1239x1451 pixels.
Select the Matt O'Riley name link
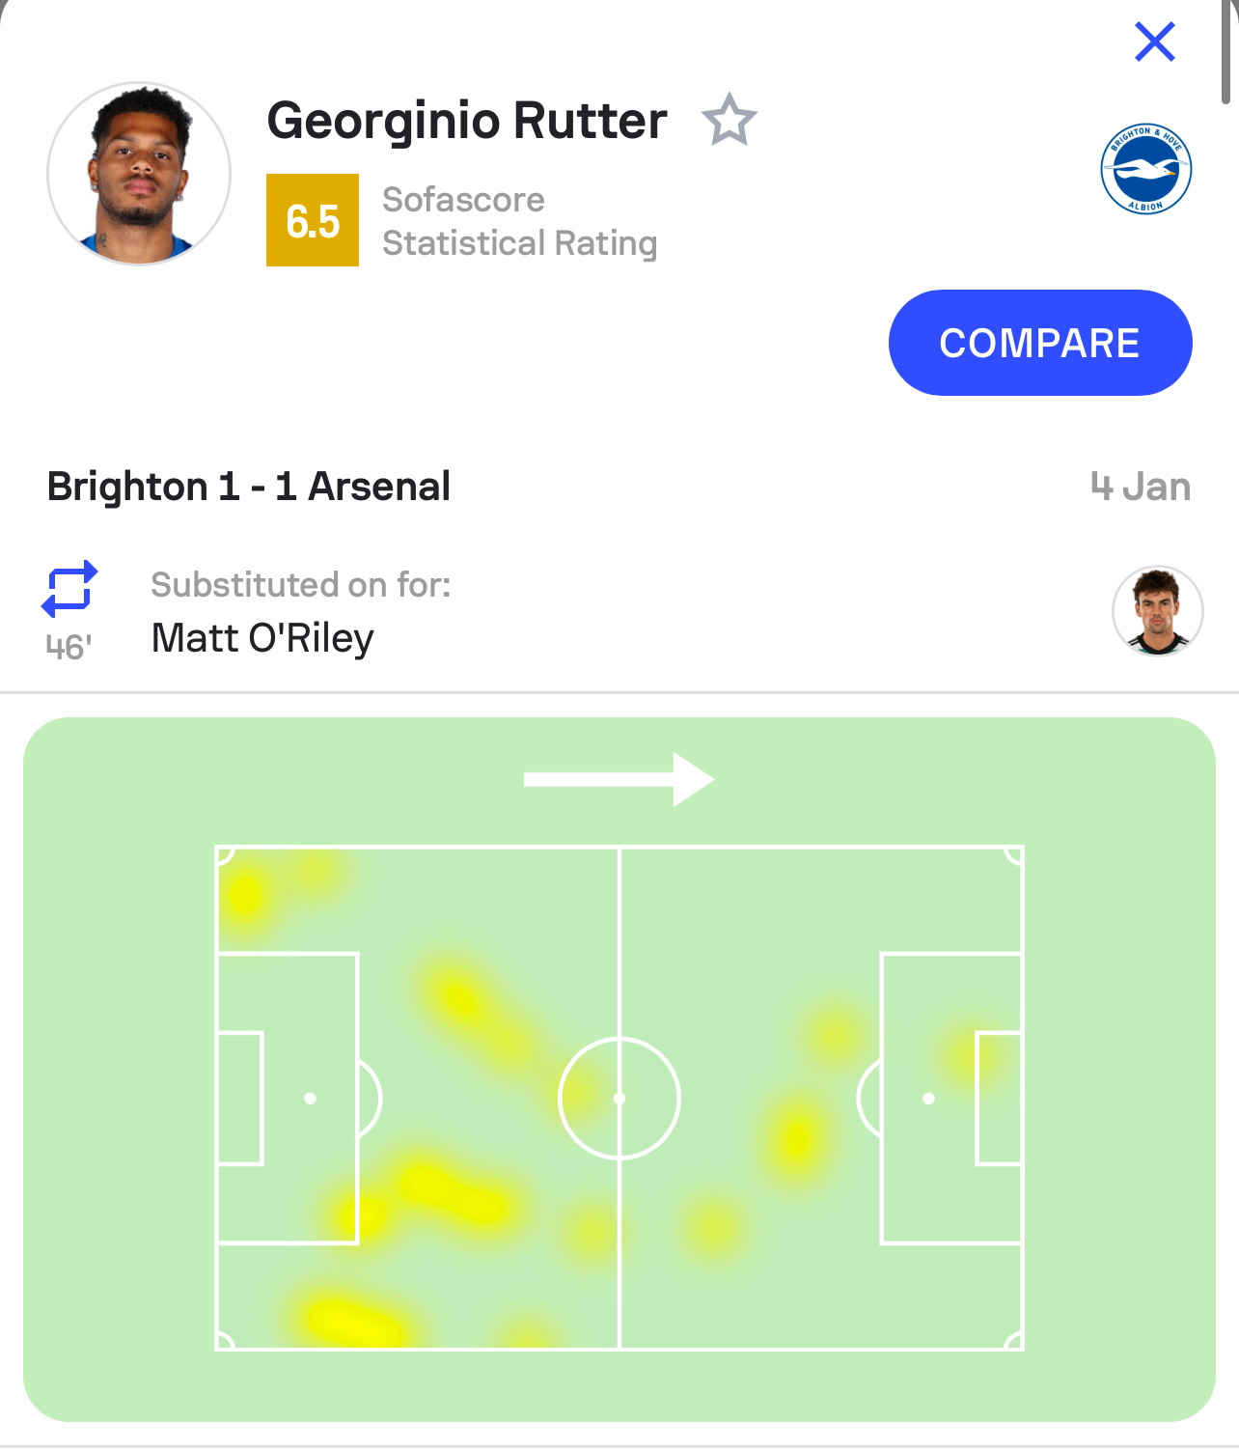tap(262, 638)
